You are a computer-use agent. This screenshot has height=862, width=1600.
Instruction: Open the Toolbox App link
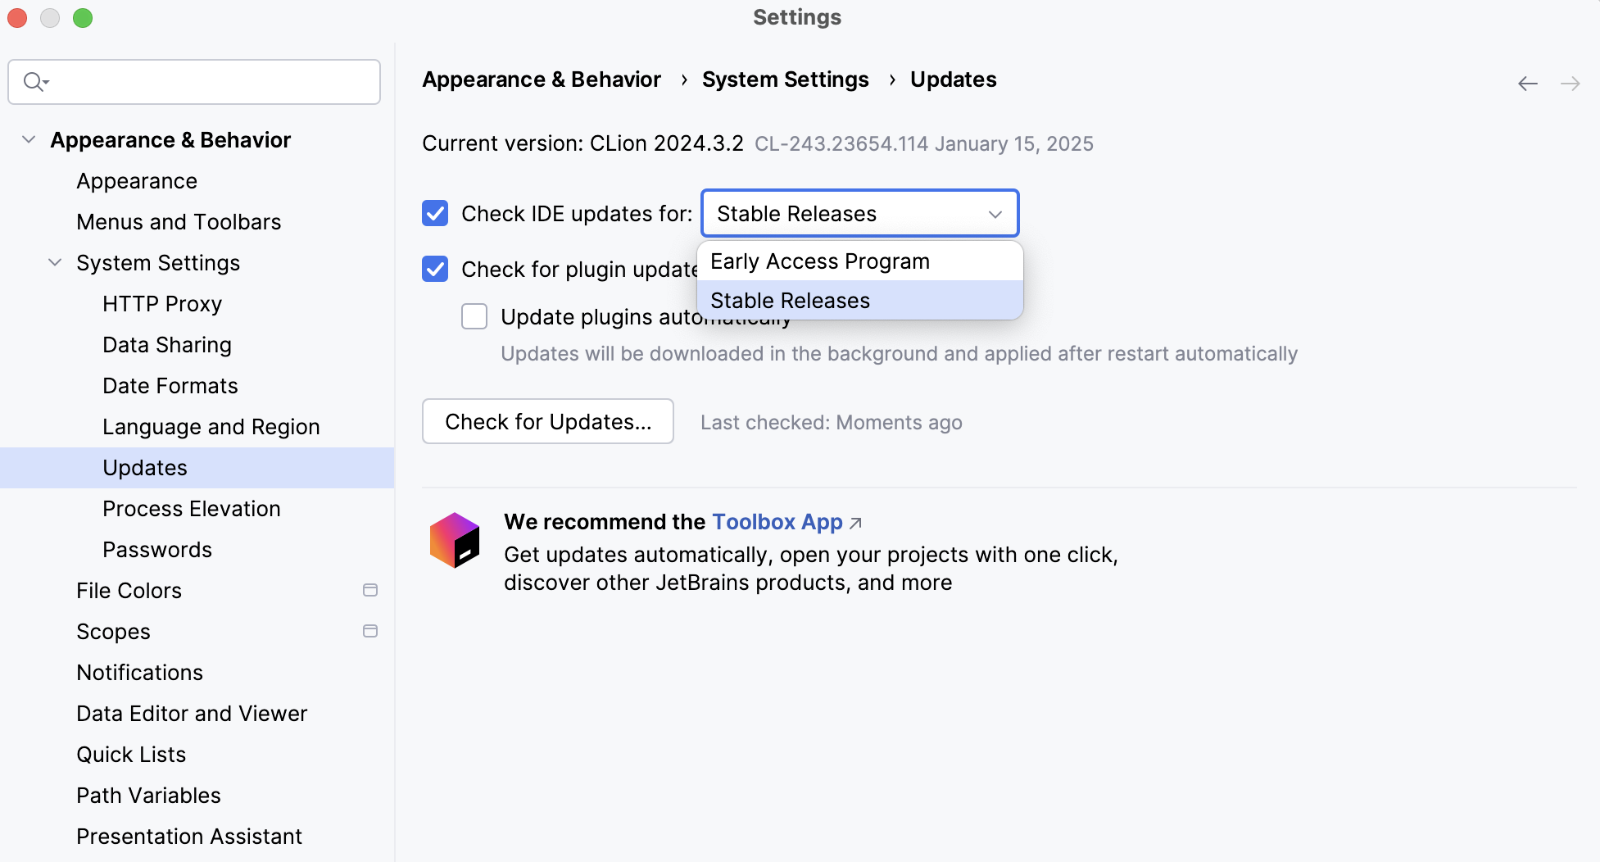pos(777,522)
